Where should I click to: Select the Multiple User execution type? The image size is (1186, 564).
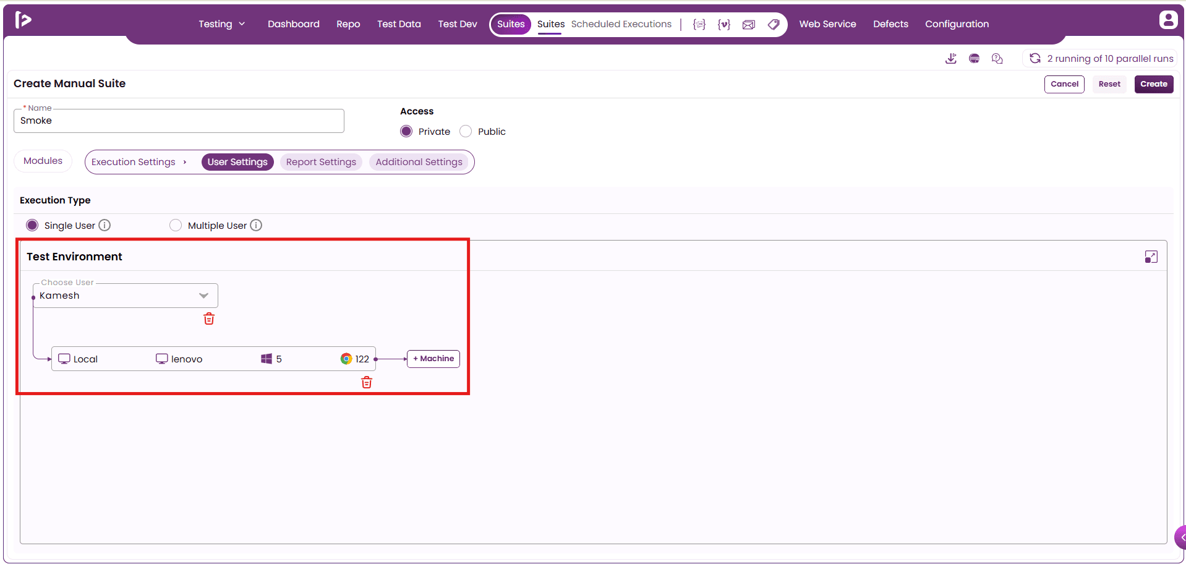(x=176, y=225)
